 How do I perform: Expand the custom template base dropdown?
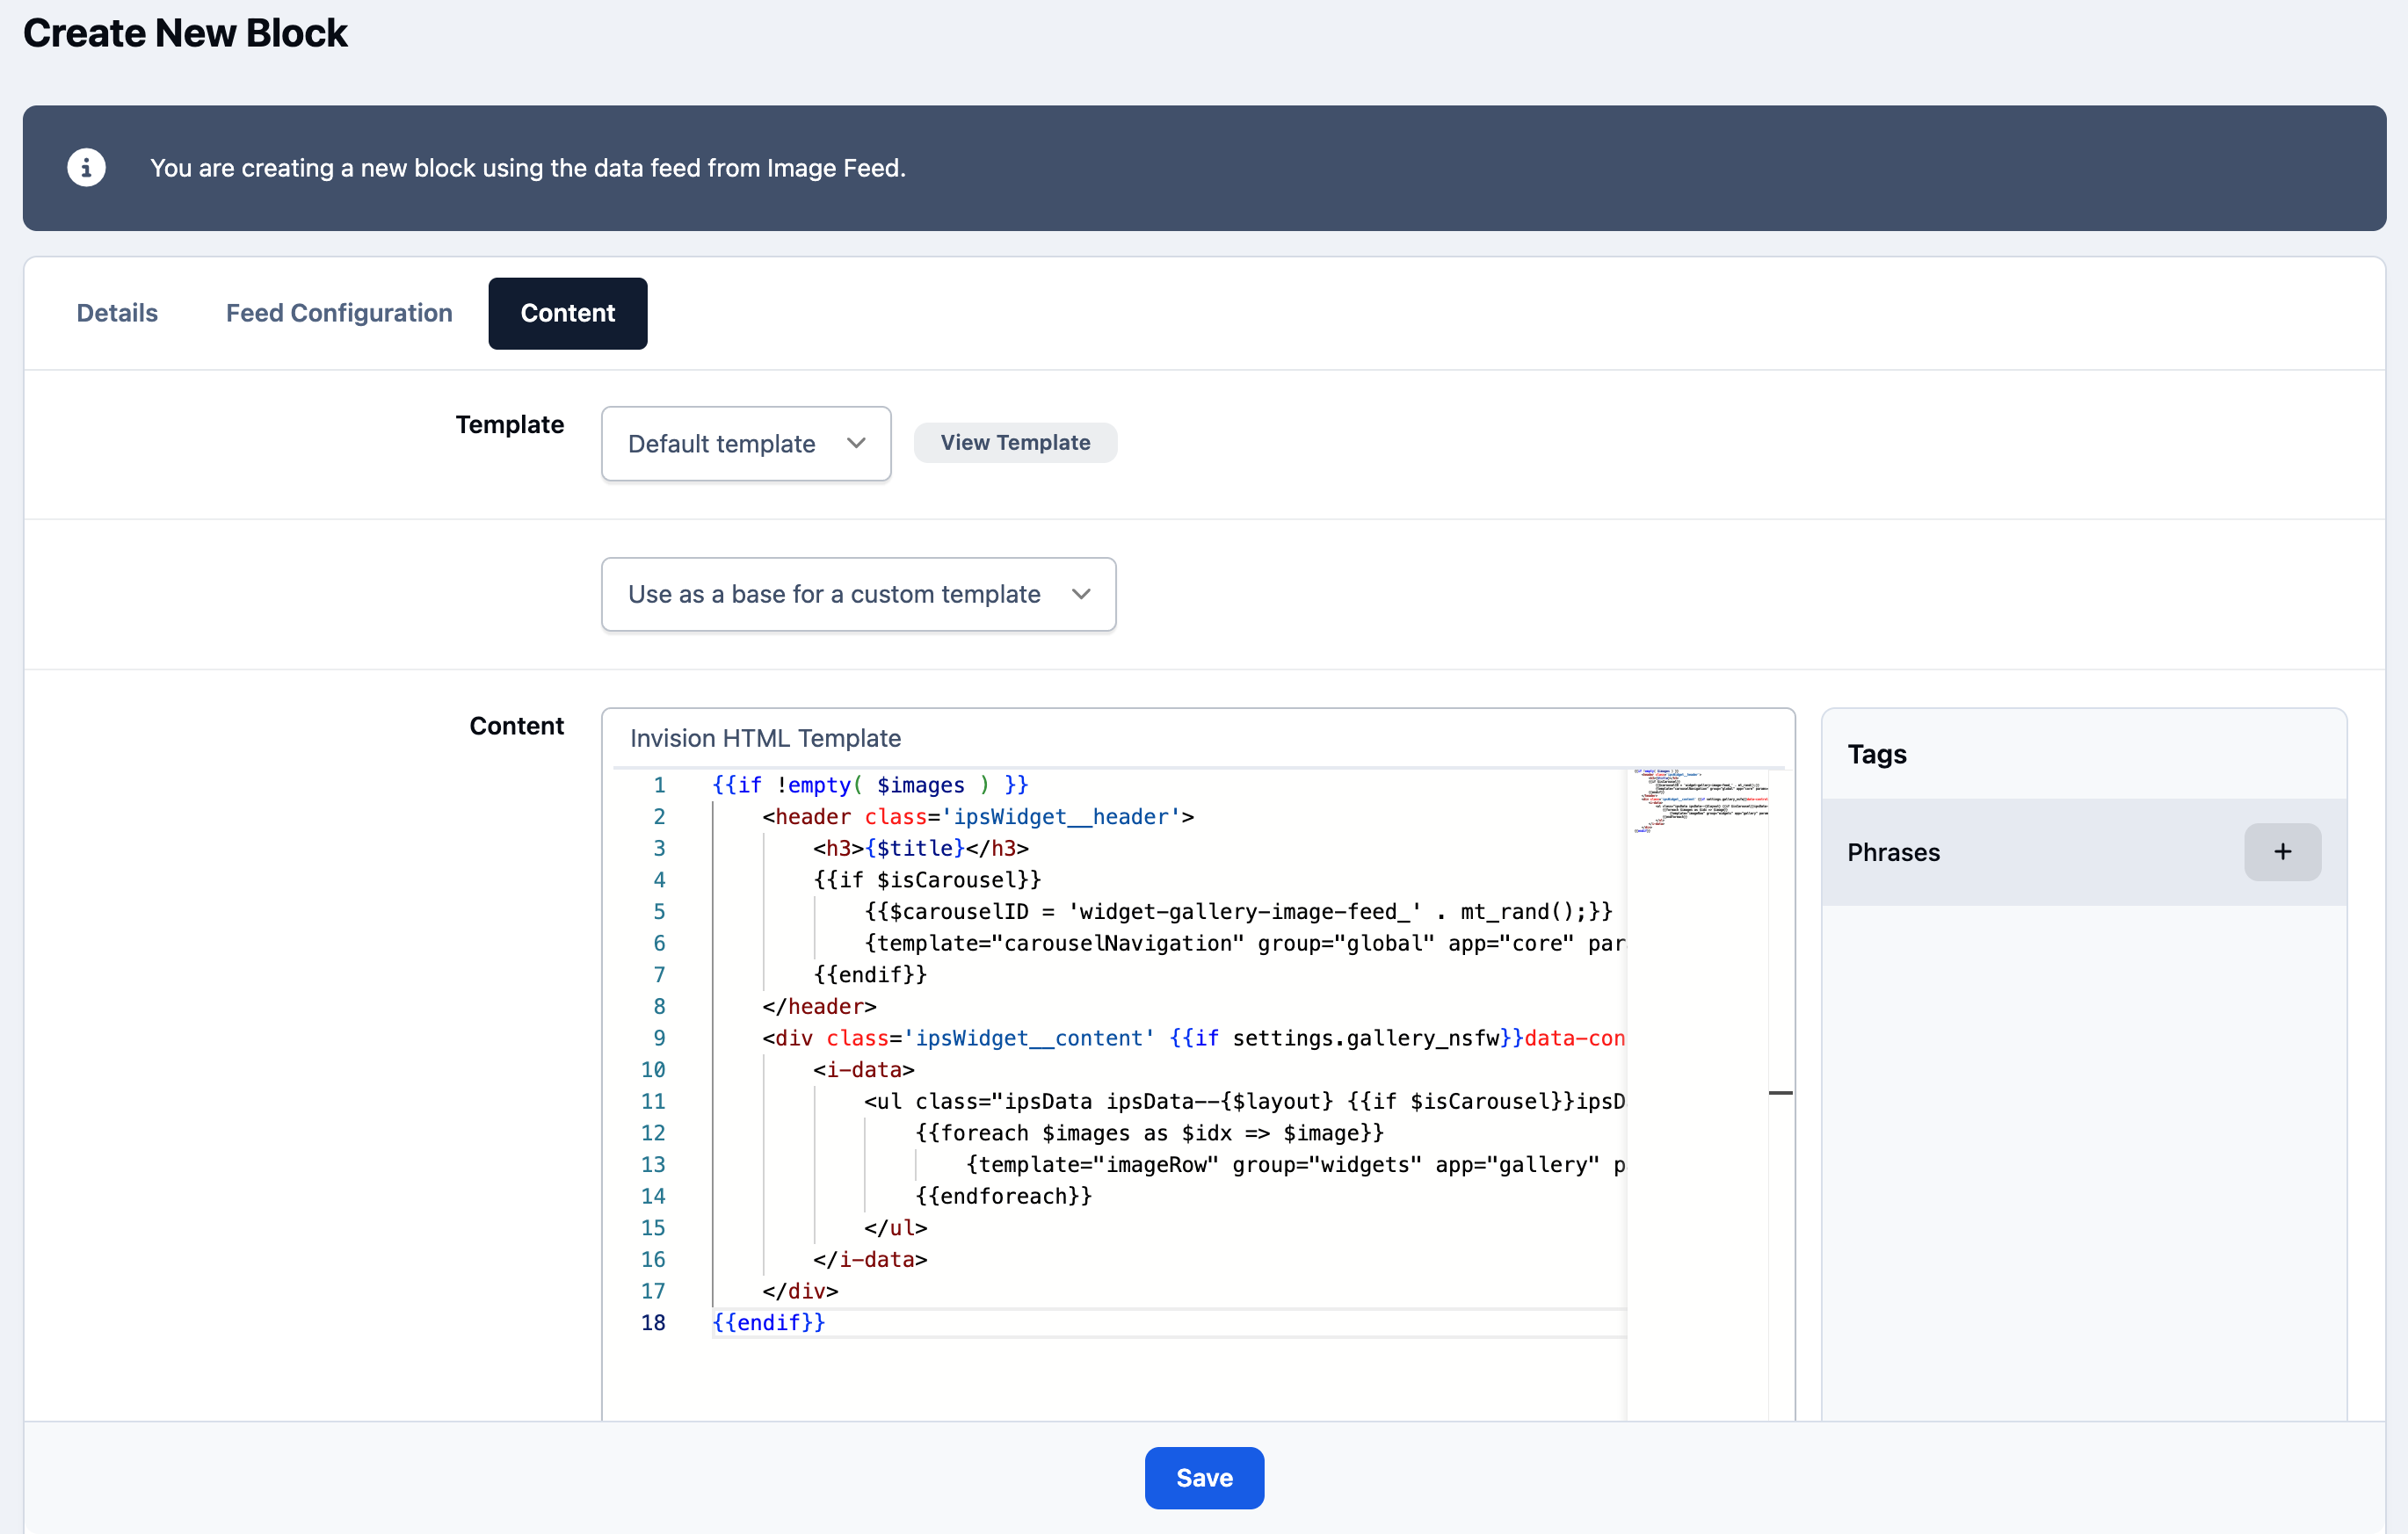(858, 594)
